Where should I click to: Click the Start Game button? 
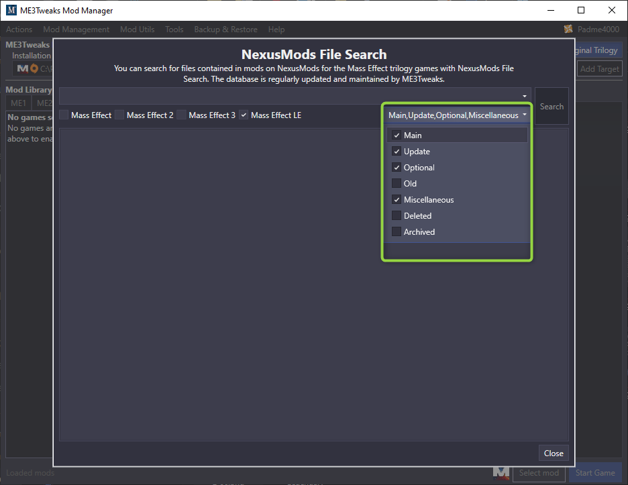[x=594, y=472]
